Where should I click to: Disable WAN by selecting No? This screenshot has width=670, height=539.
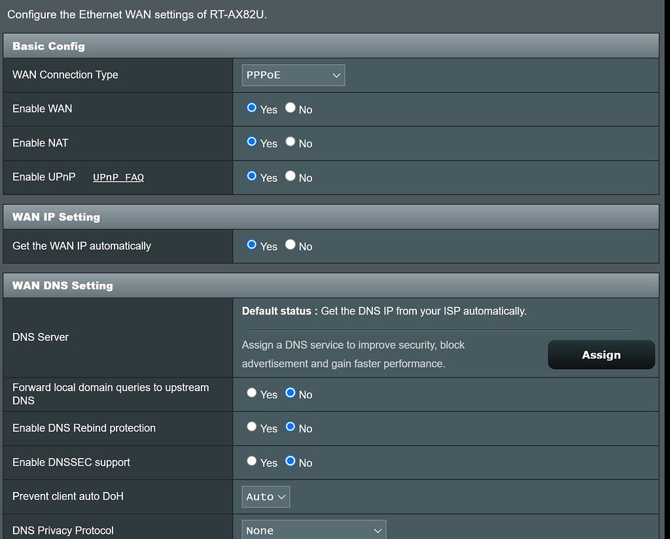click(x=290, y=108)
